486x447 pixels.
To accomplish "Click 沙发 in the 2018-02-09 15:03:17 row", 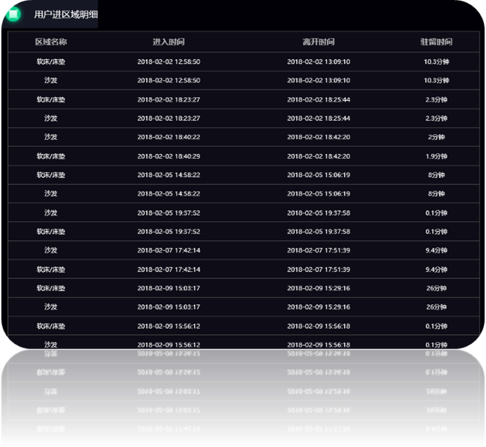I will (51, 307).
